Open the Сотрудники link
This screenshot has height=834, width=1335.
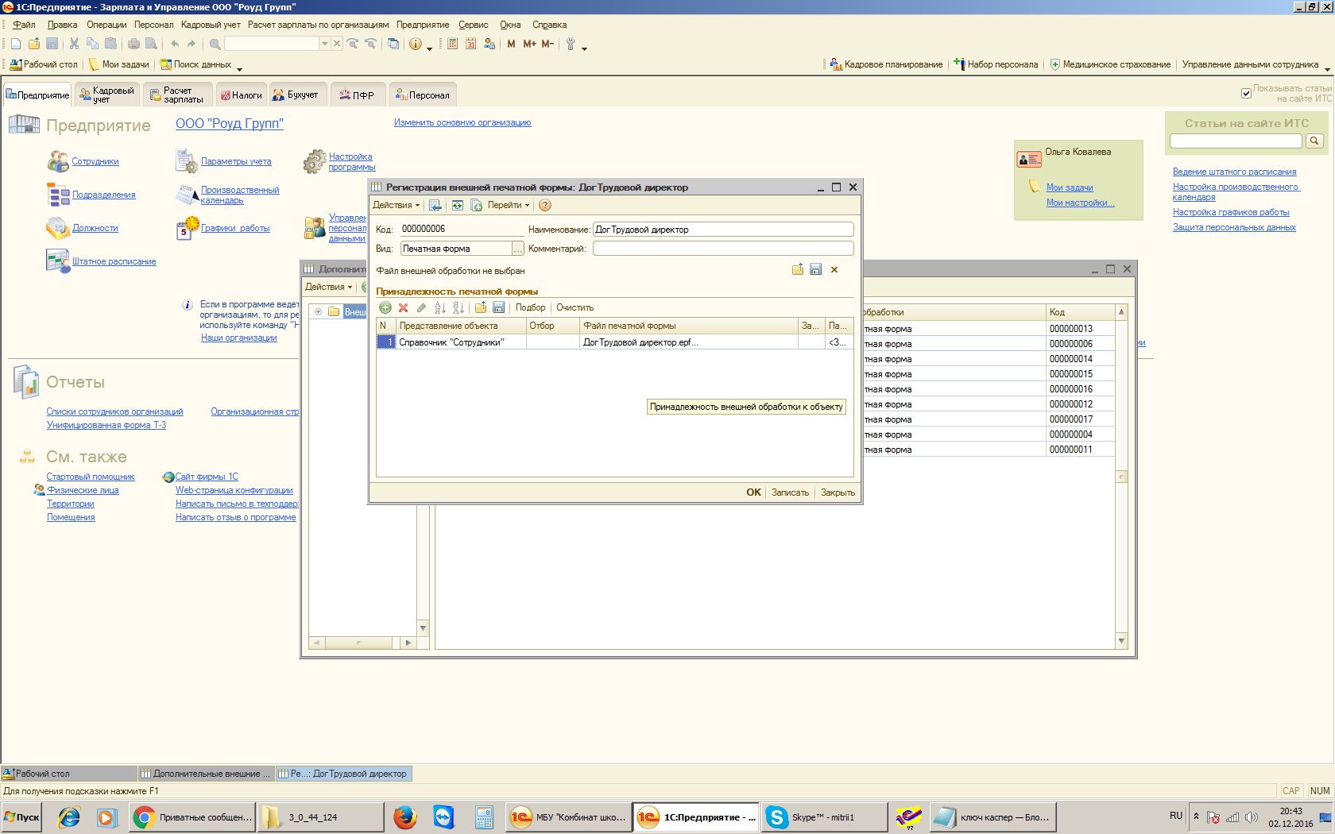(x=95, y=161)
